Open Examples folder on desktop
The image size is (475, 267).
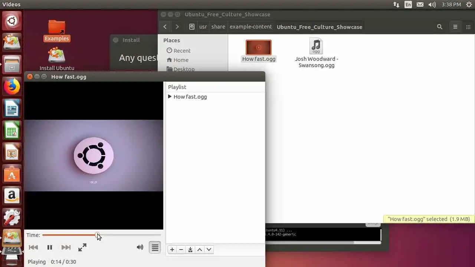point(57,30)
